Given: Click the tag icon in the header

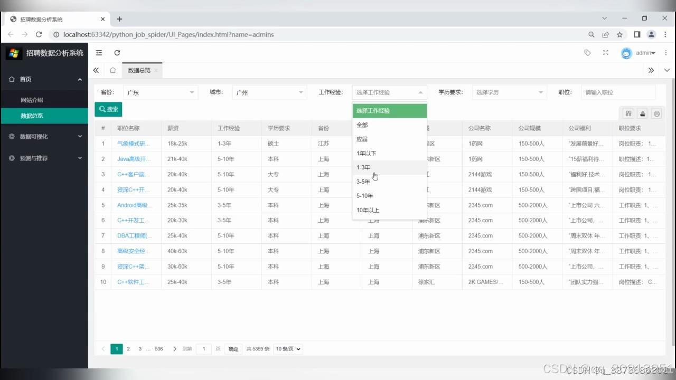Looking at the screenshot, I should 587,53.
